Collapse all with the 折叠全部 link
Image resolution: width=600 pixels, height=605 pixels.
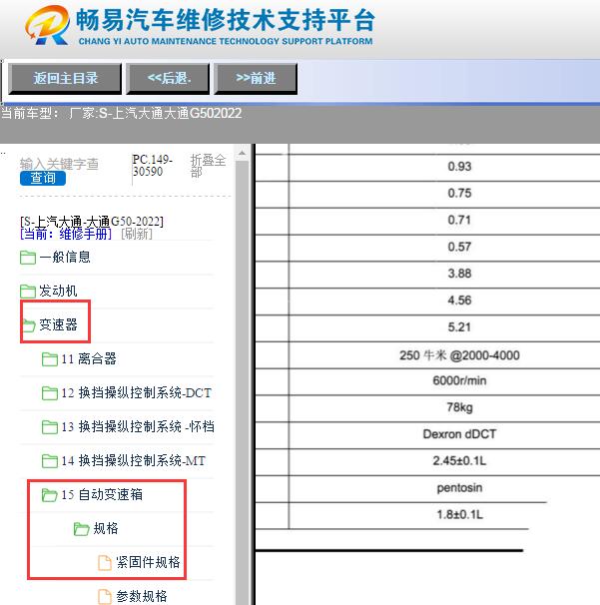coord(208,166)
